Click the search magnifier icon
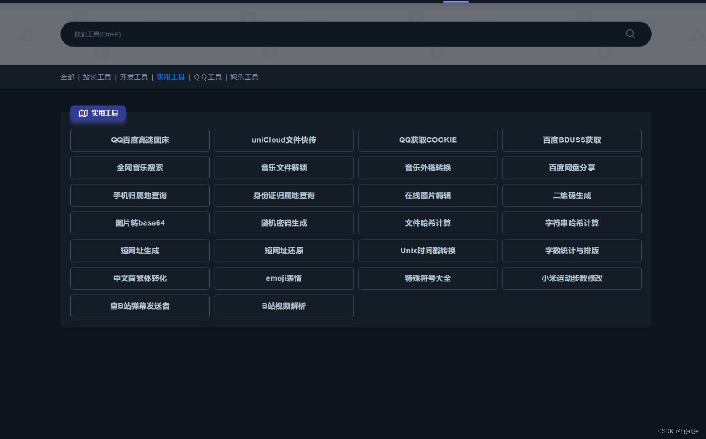Viewport: 706px width, 439px height. [630, 34]
